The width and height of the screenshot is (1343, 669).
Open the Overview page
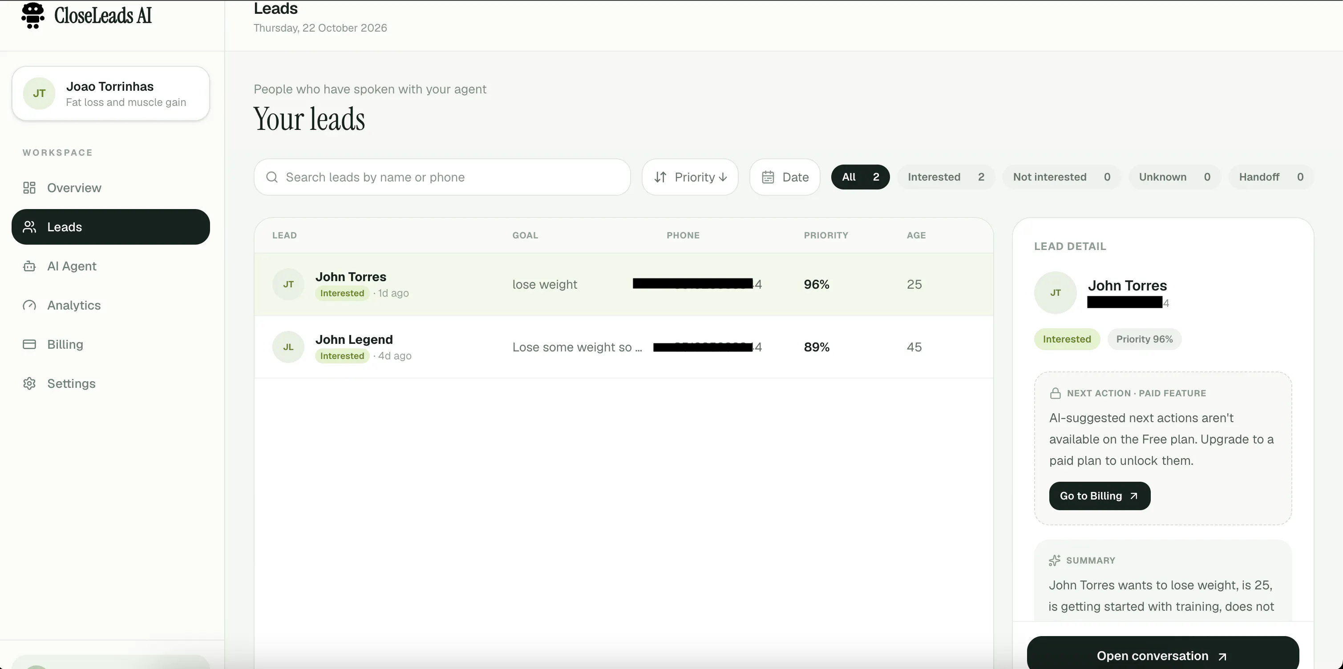110,188
